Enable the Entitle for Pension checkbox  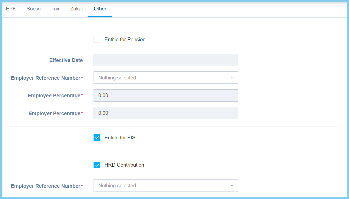(x=97, y=40)
